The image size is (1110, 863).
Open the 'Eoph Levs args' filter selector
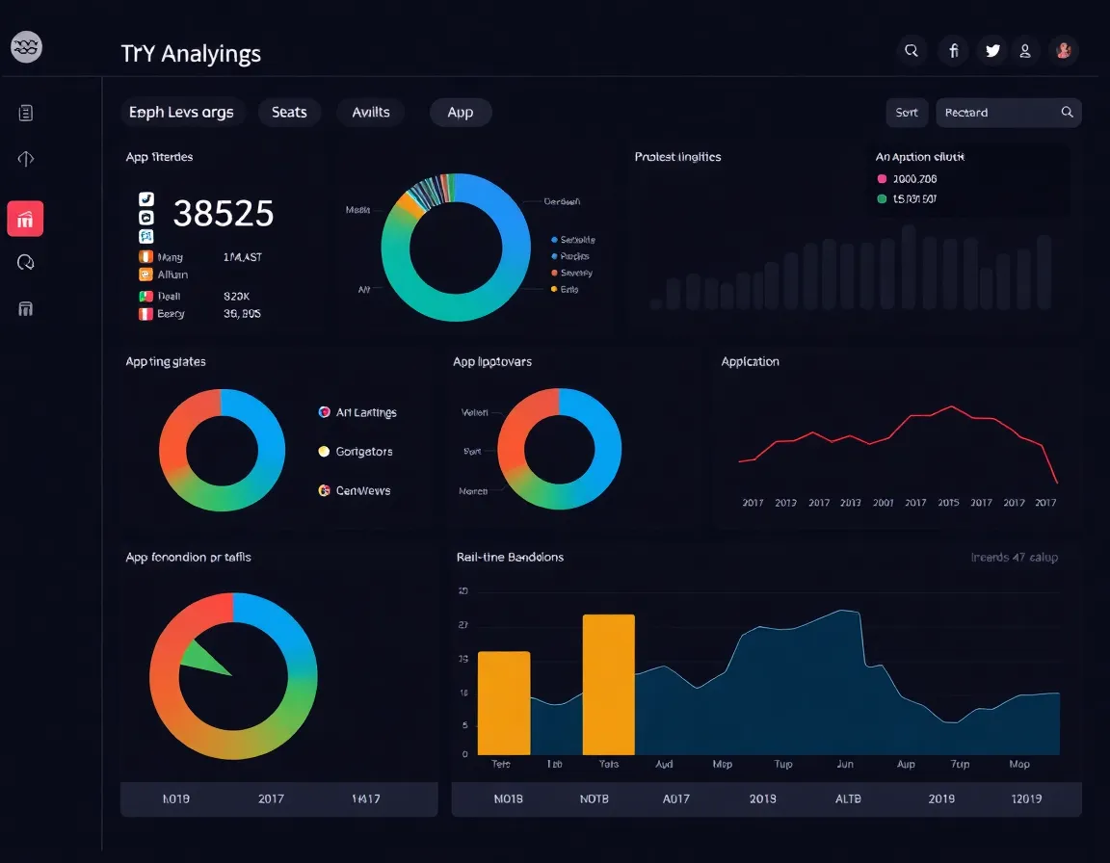(x=182, y=112)
